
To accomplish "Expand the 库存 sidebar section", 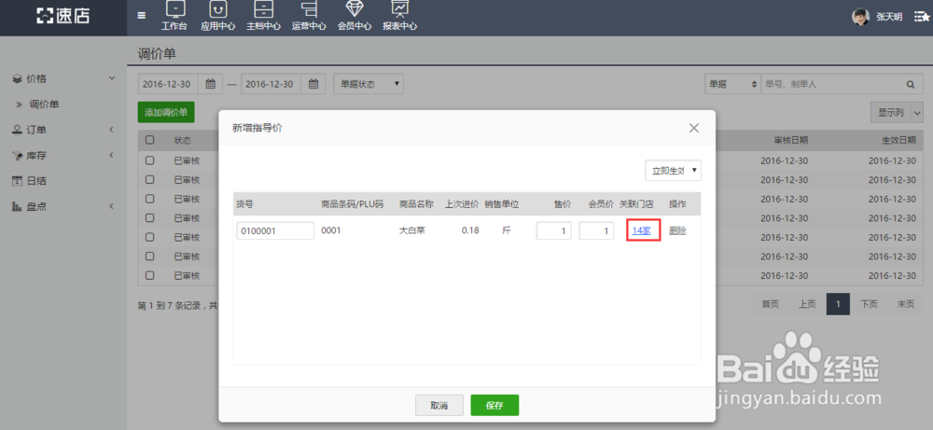I will point(63,155).
